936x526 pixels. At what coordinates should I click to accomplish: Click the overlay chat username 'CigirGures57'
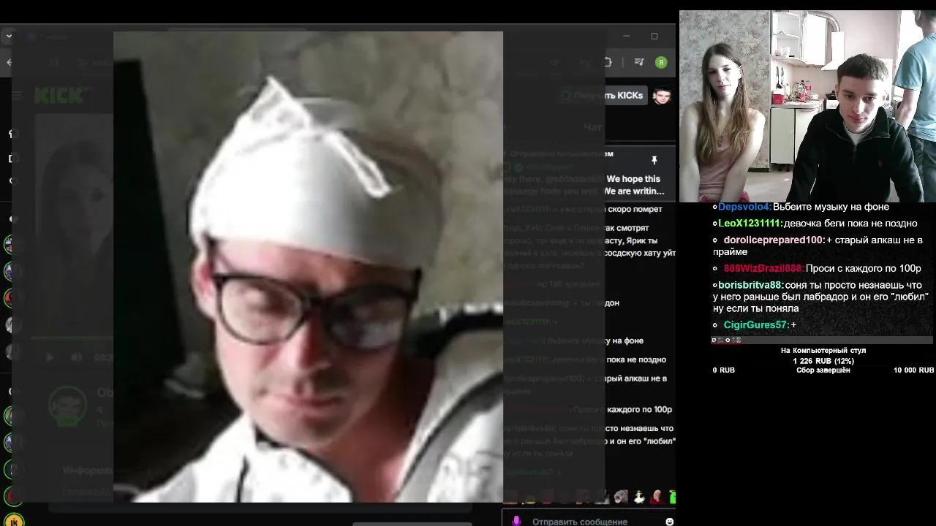tap(755, 325)
